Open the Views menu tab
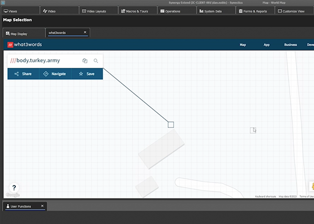Screen dimensions: 314x224 coord(20,11)
